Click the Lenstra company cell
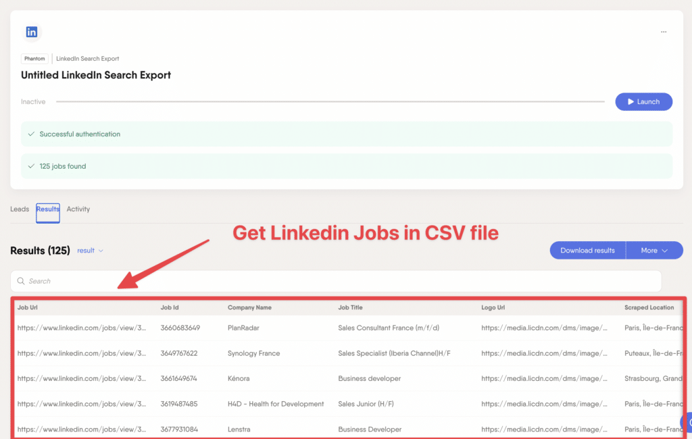The width and height of the screenshot is (692, 439). pyautogui.click(x=239, y=430)
